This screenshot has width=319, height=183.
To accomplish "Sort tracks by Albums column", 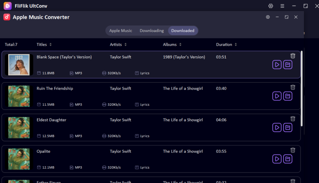I will point(172,45).
